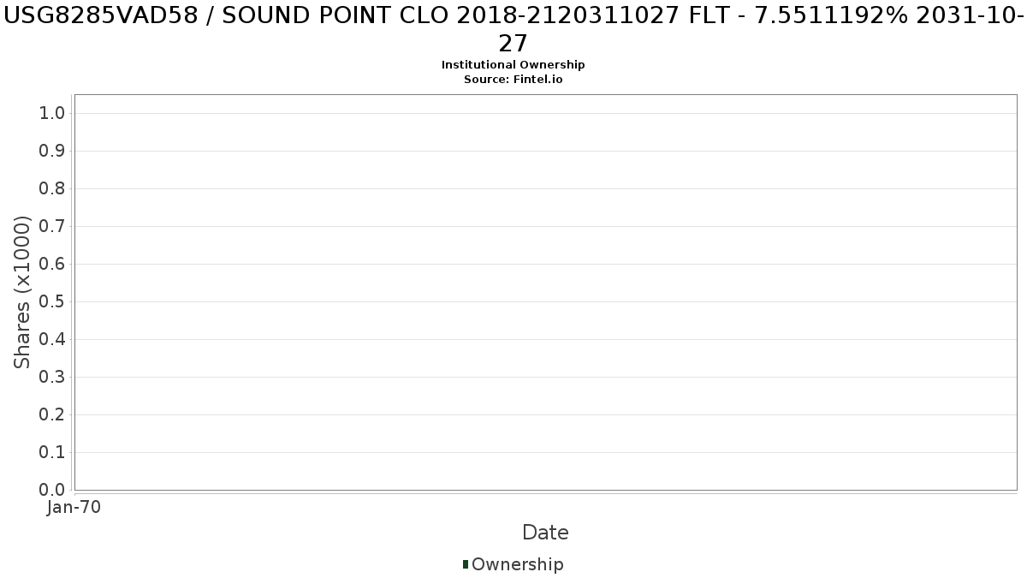
Task: Click the empty chart plot area
Action: coord(545,292)
